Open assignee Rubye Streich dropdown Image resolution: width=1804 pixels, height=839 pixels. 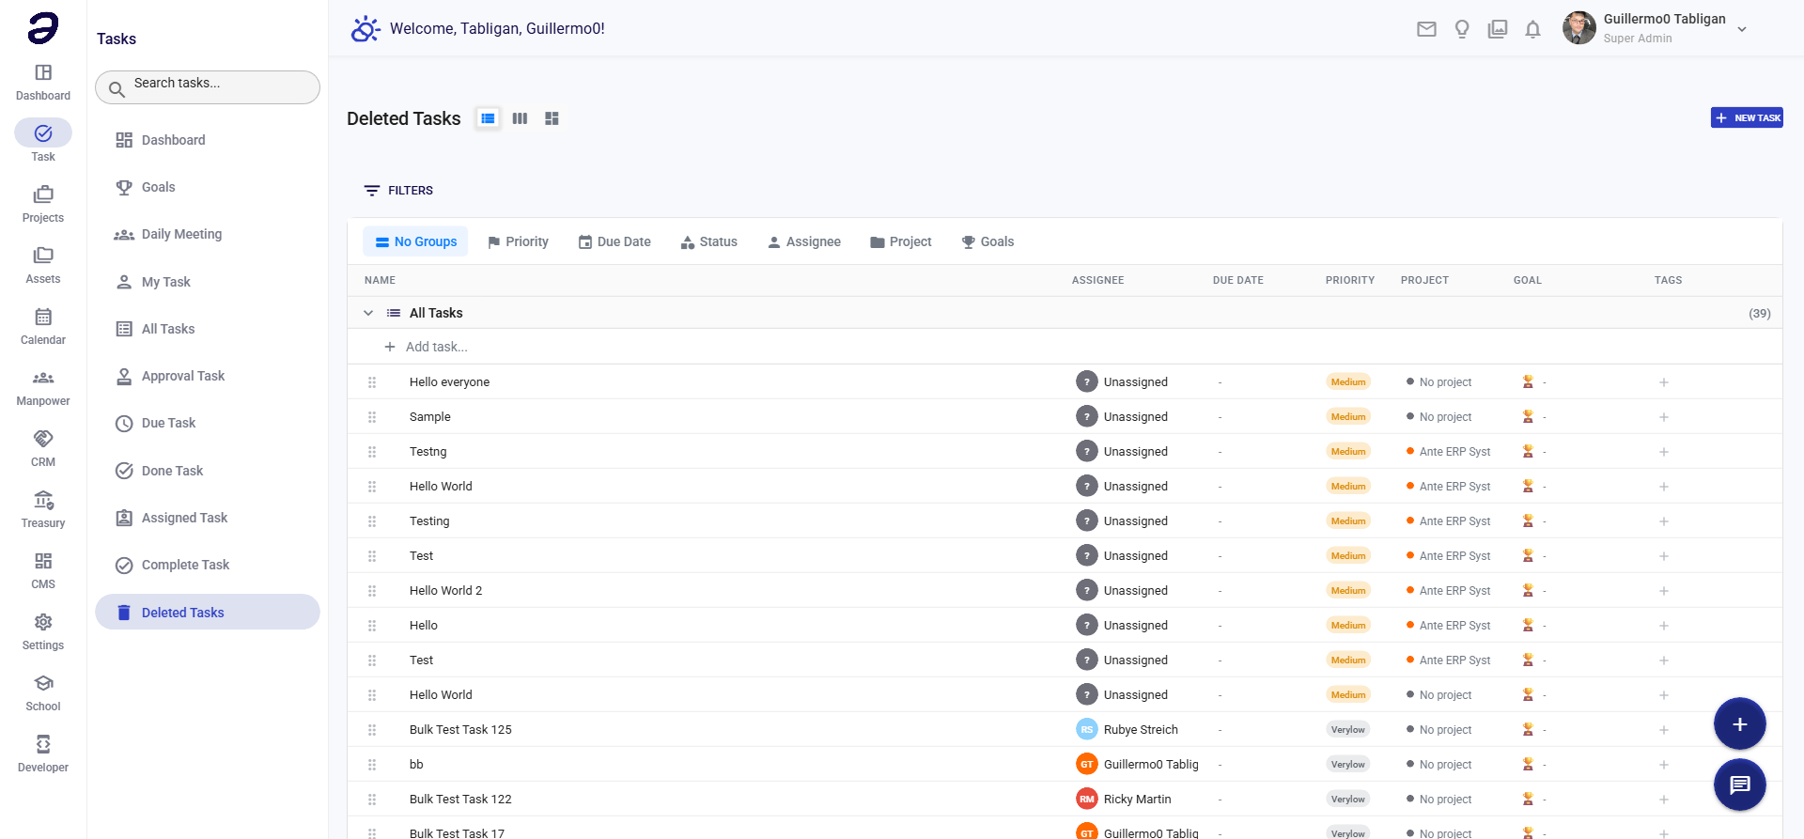coord(1127,729)
